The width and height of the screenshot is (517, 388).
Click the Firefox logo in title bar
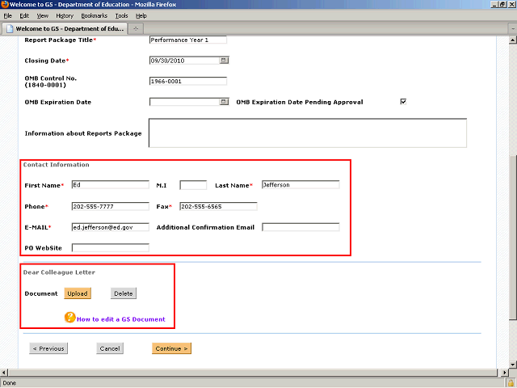pyautogui.click(x=5, y=4)
